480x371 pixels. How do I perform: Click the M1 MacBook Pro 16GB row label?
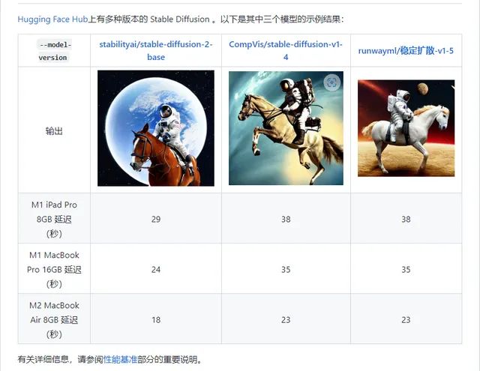54,270
